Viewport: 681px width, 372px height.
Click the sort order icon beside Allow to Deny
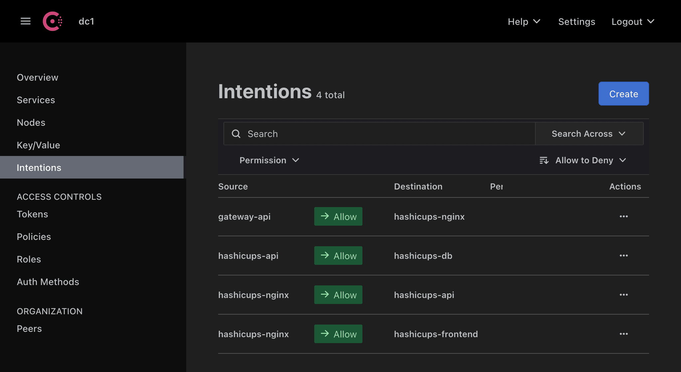pos(544,161)
